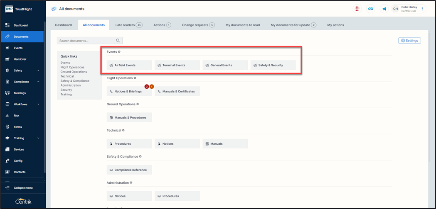Switch to the Change requests tab
The image size is (436, 209).
click(198, 25)
